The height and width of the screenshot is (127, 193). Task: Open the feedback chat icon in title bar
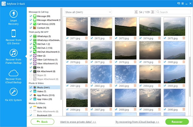(179, 3)
